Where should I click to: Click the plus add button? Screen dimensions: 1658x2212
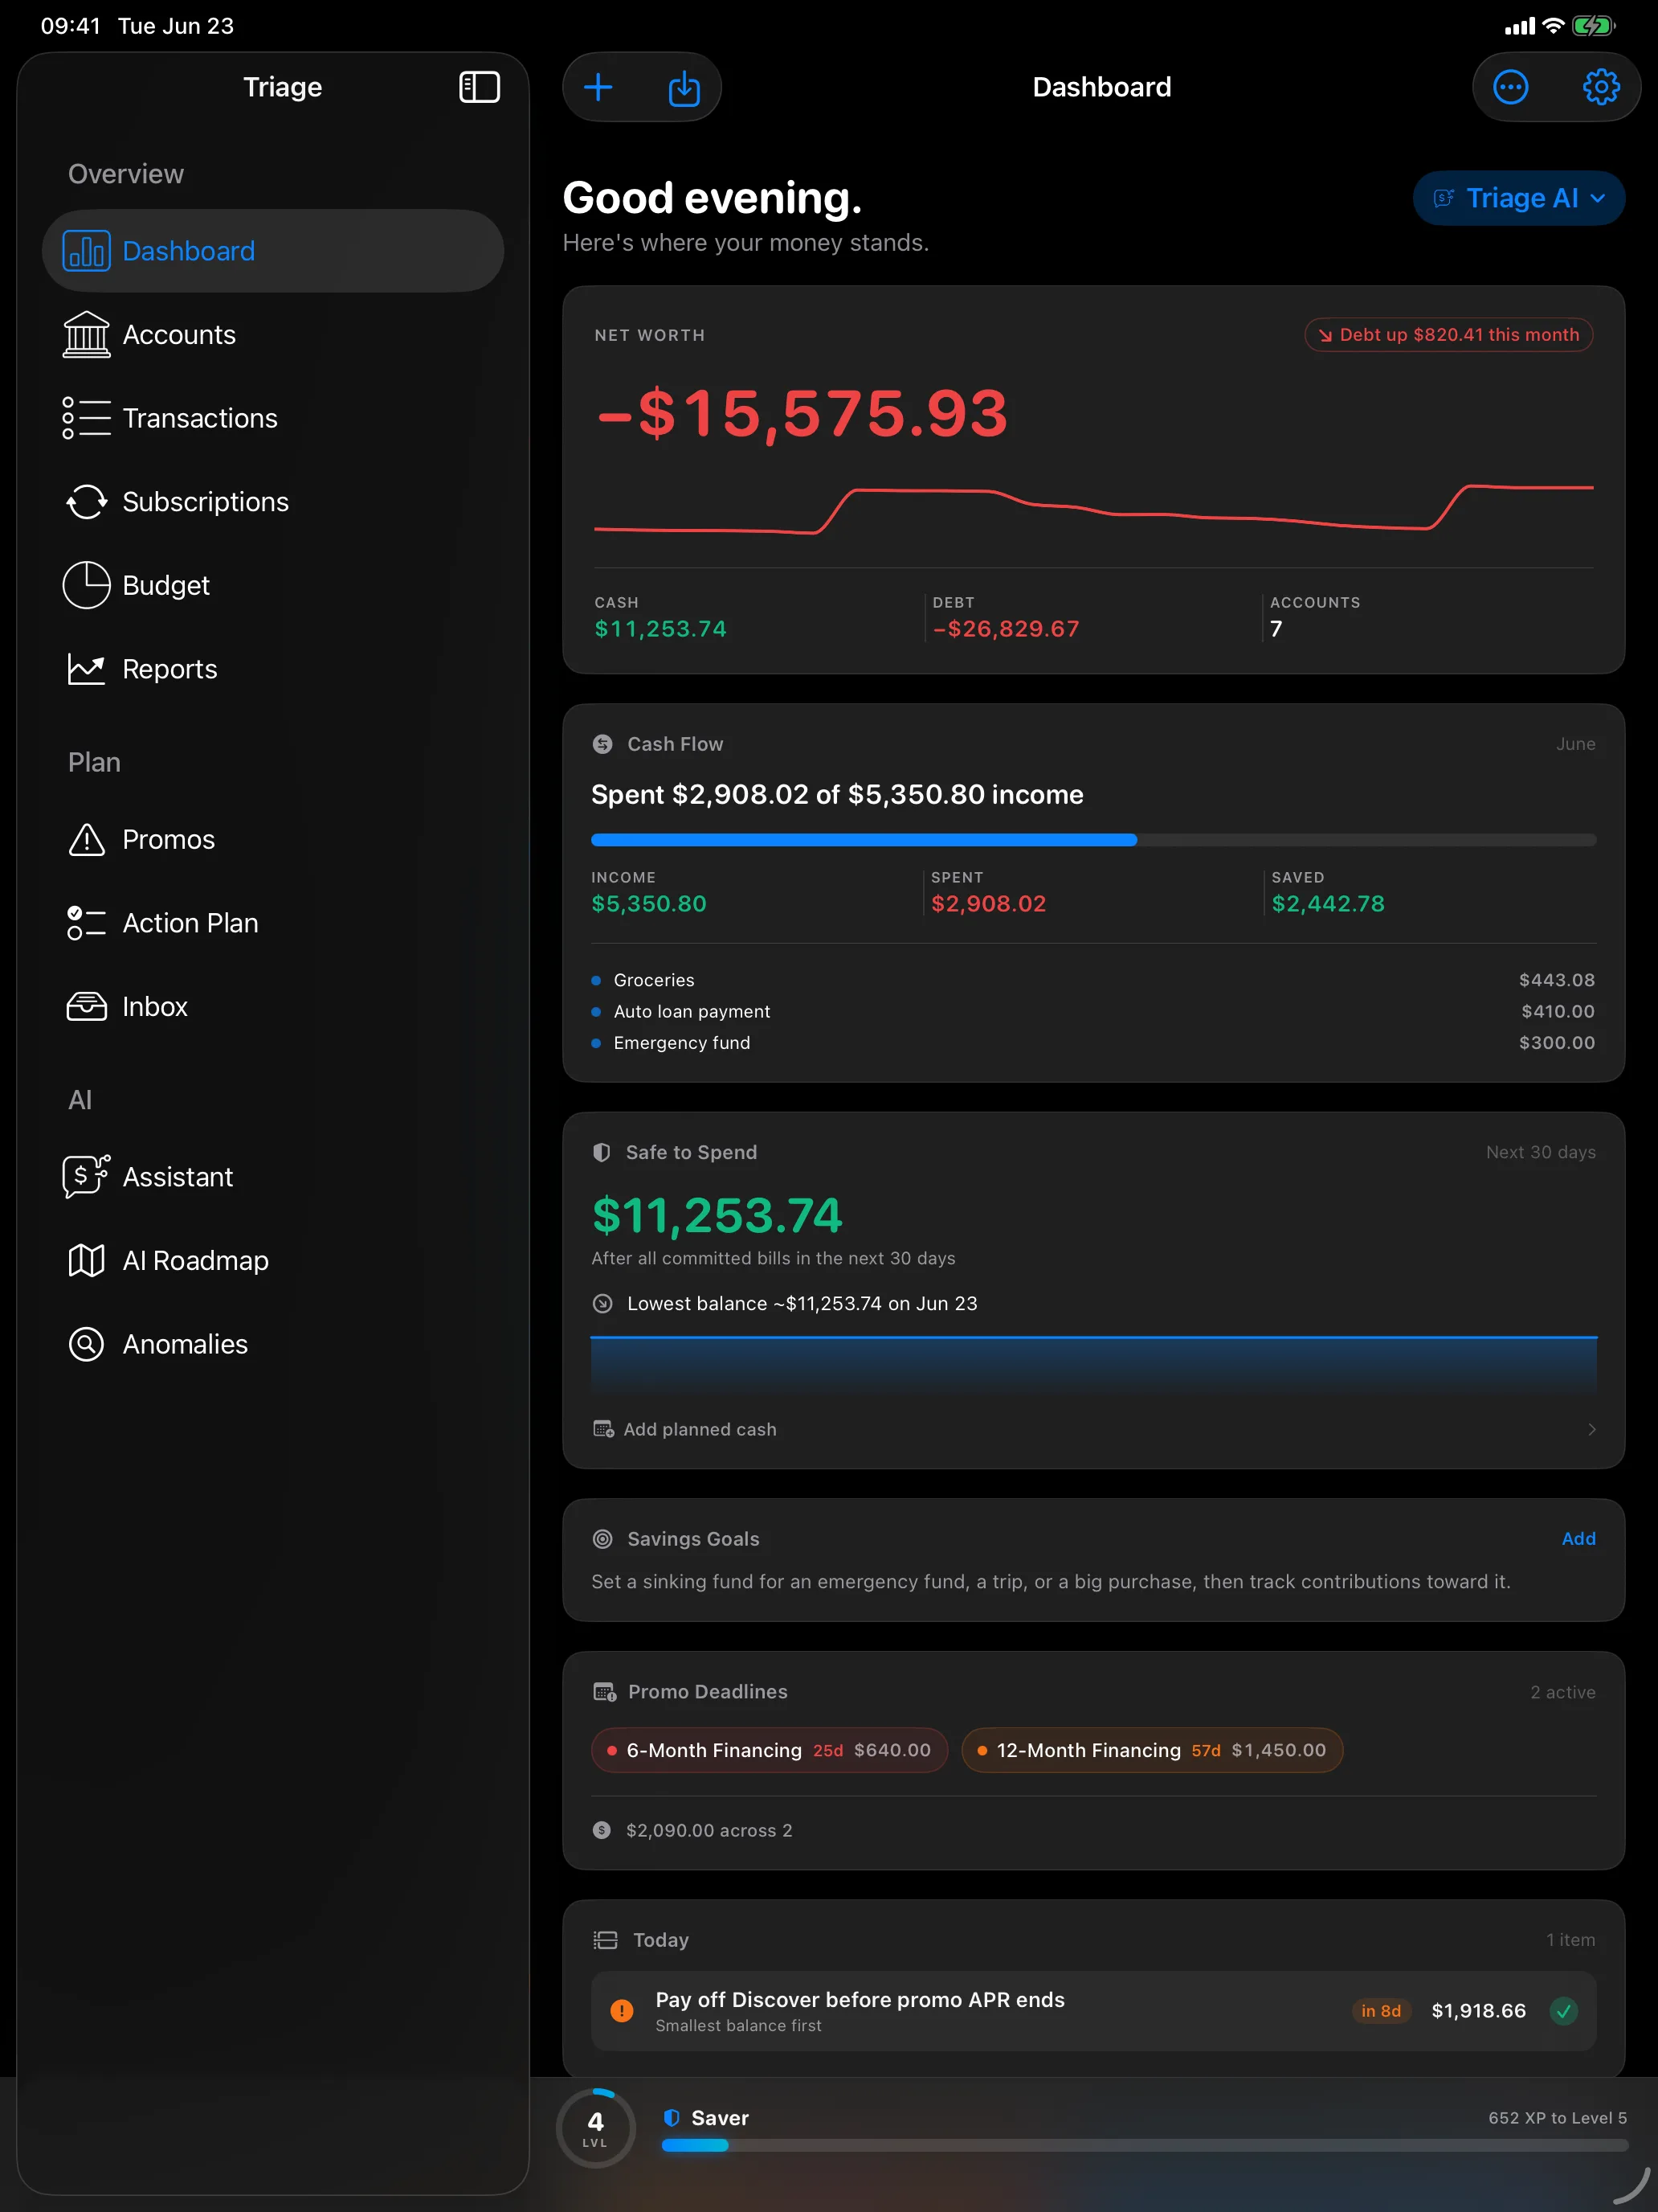pos(598,87)
